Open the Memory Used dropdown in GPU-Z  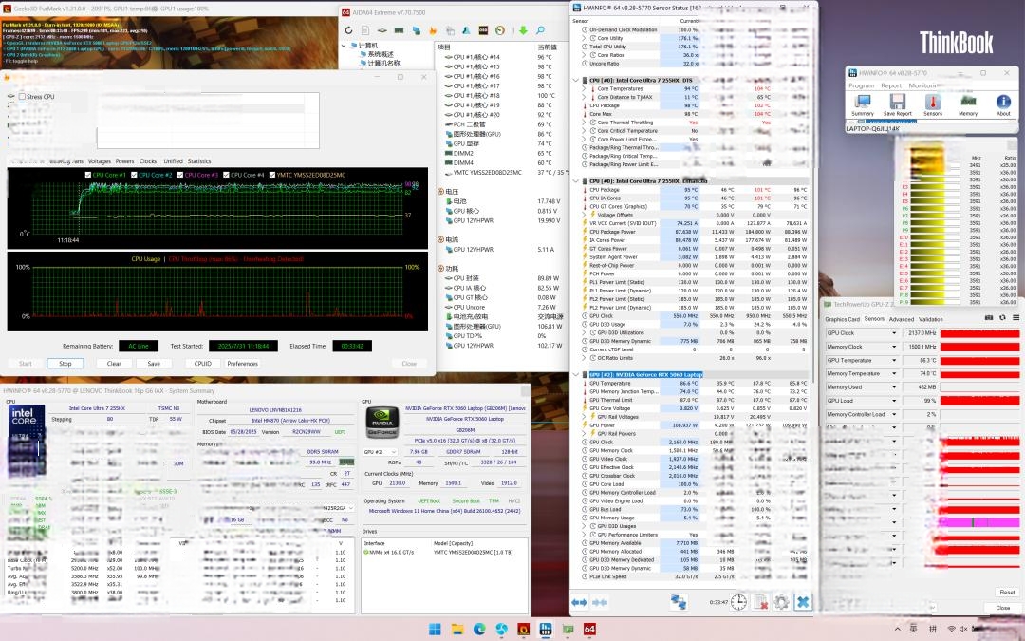pyautogui.click(x=894, y=387)
